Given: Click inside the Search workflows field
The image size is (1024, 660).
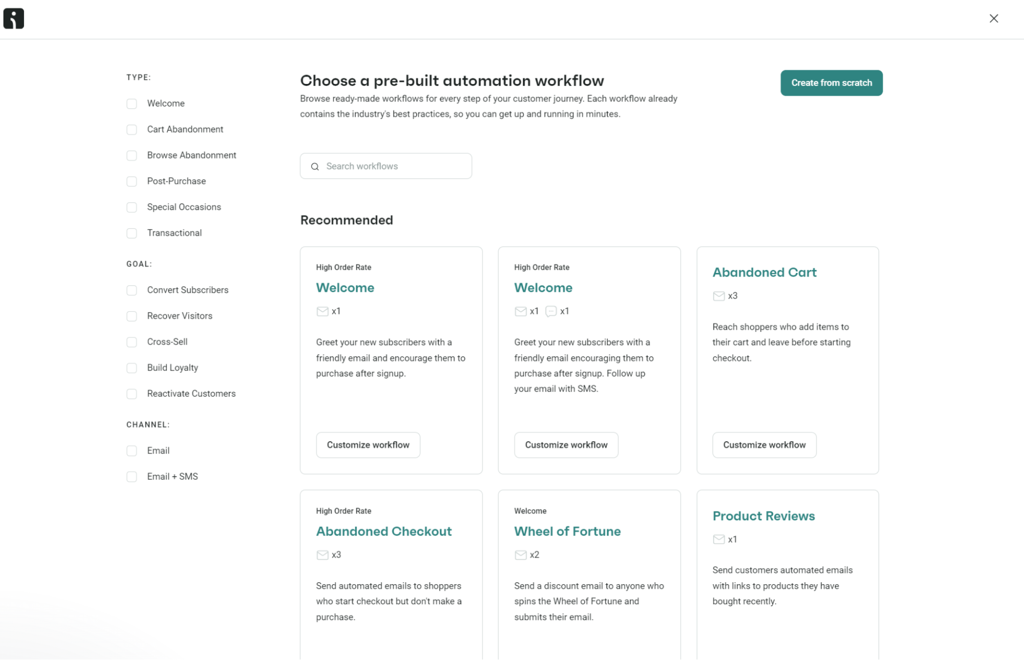Looking at the screenshot, I should 389,166.
